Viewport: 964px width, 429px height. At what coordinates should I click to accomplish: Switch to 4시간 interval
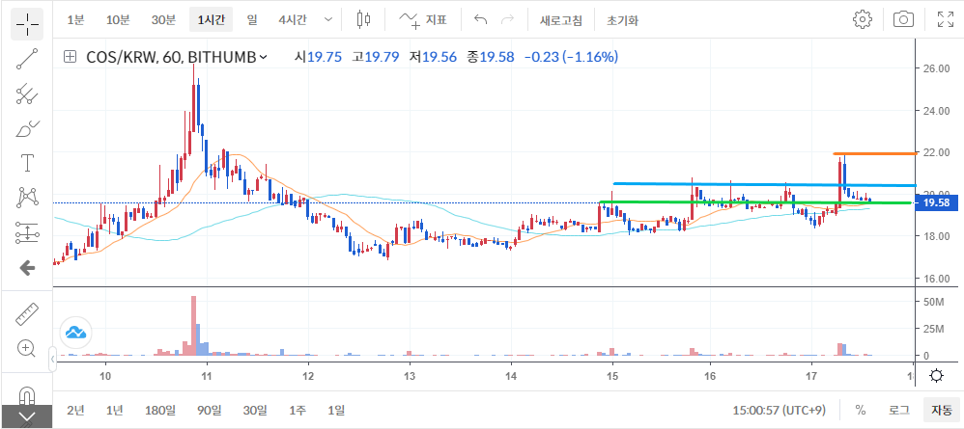(x=292, y=20)
